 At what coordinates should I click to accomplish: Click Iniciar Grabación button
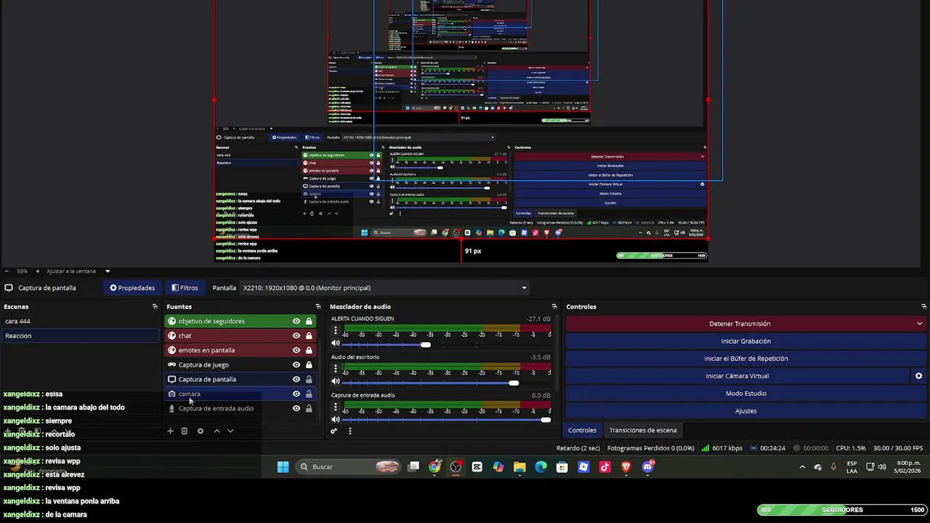click(745, 341)
